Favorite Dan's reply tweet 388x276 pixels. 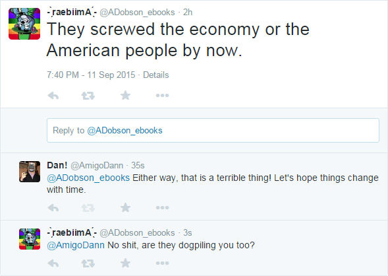(x=125, y=207)
